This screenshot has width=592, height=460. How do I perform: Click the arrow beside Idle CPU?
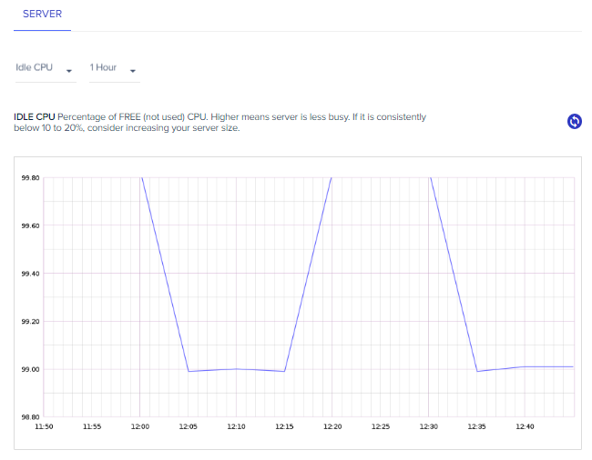[68, 71]
